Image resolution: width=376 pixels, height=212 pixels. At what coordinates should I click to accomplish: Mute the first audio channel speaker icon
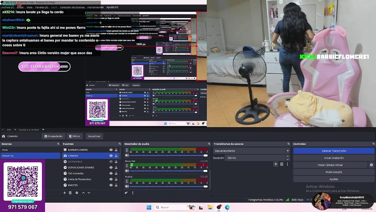click(127, 155)
